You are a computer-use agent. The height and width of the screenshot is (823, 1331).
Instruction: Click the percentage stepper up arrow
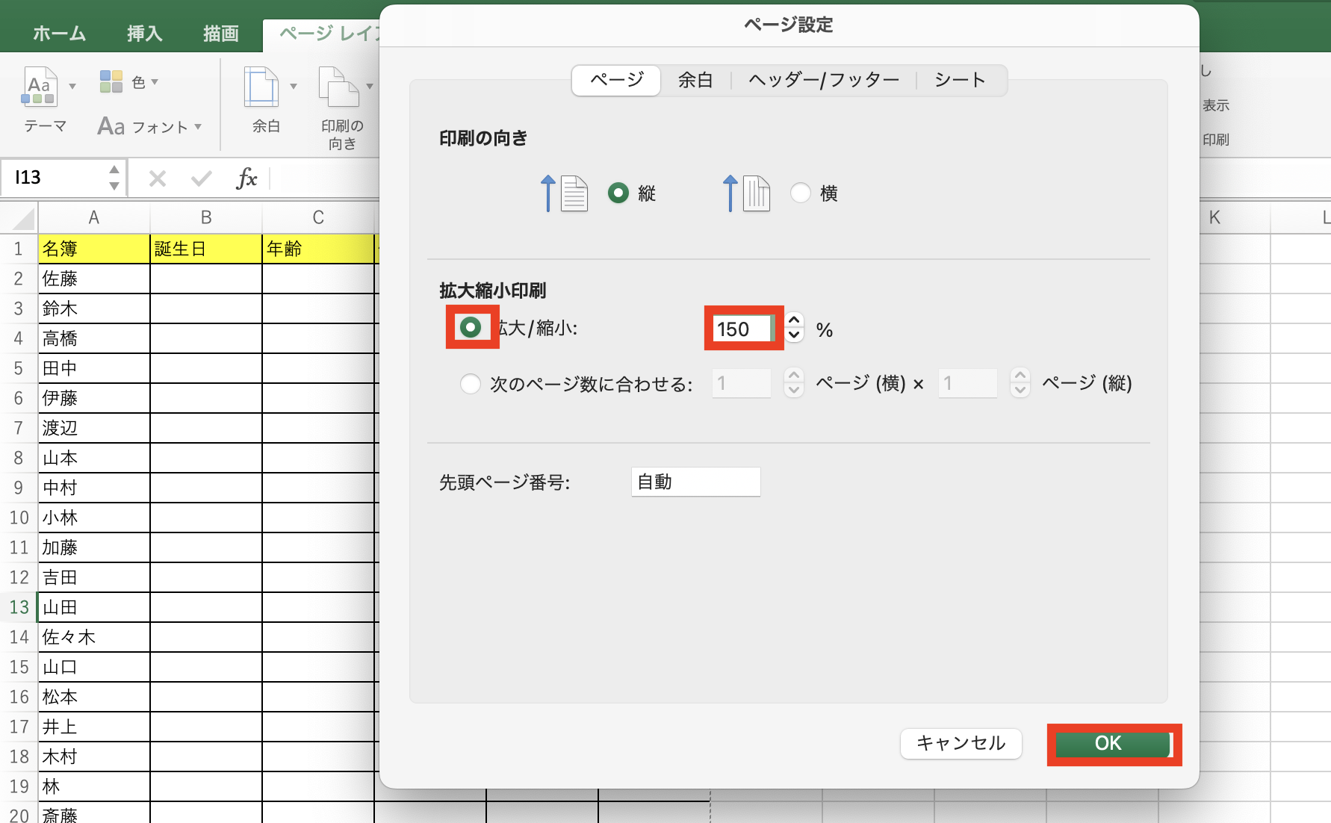point(793,320)
